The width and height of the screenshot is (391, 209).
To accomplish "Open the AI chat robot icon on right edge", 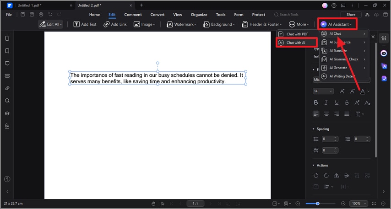I will pos(384,54).
